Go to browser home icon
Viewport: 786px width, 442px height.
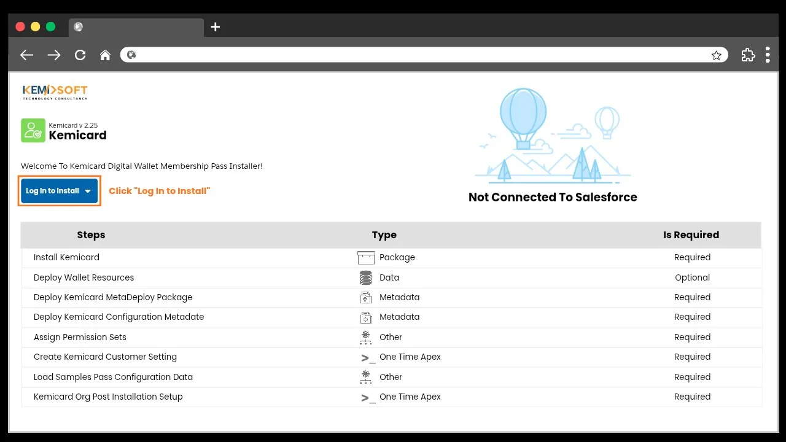click(105, 55)
